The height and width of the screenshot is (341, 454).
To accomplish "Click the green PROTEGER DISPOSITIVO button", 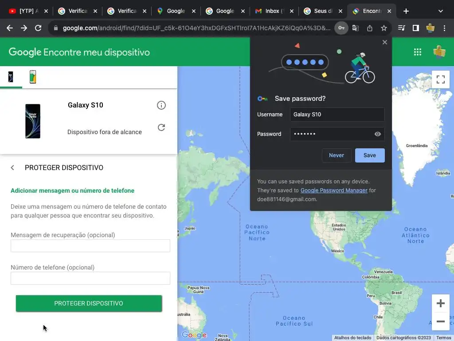I will [89, 303].
